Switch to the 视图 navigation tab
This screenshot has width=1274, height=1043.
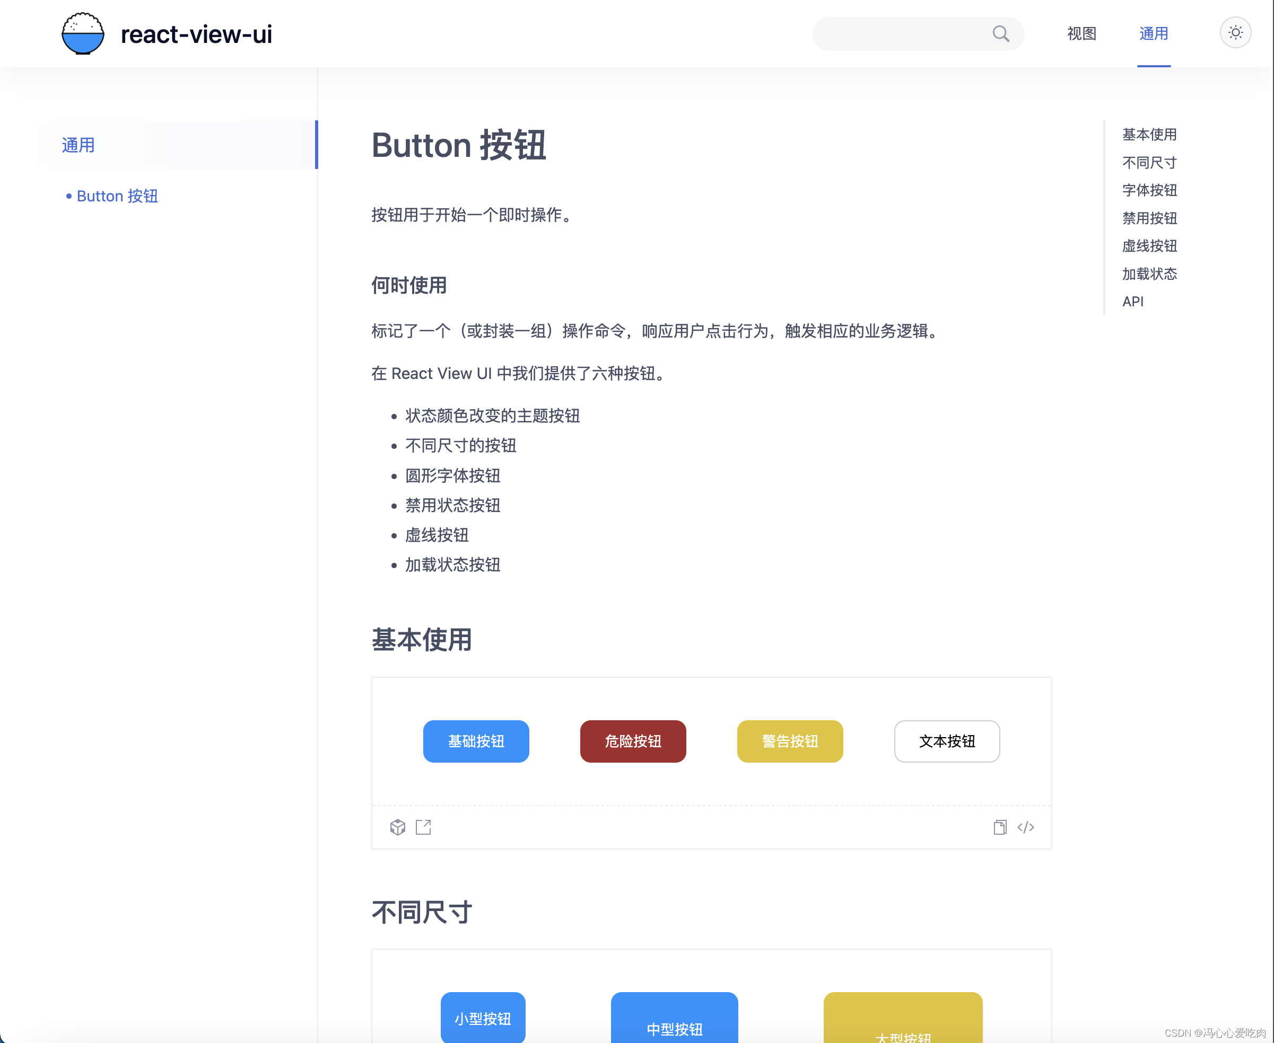click(x=1081, y=33)
